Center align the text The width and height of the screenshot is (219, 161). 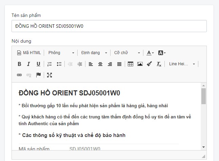tap(100, 64)
